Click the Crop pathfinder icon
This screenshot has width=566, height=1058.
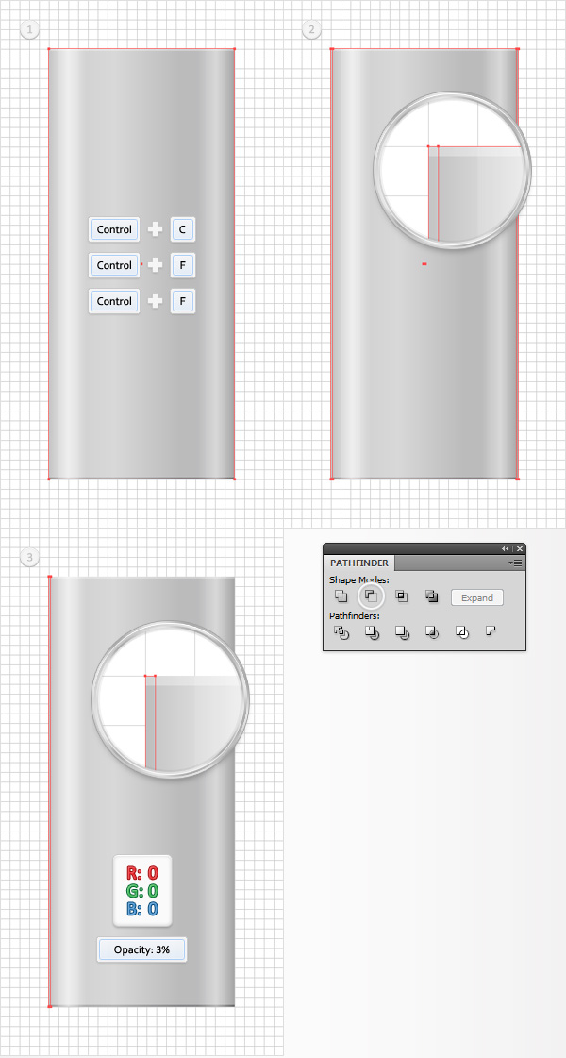[432, 632]
